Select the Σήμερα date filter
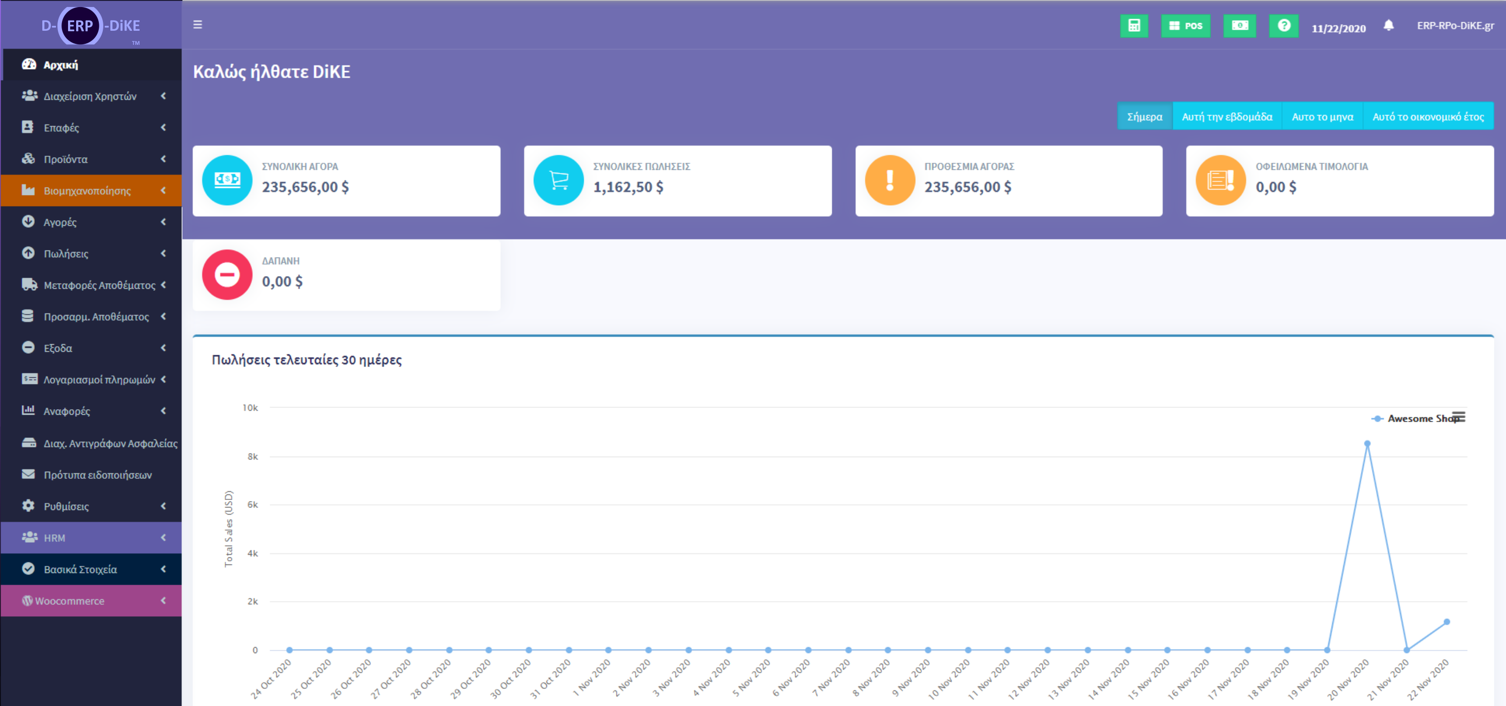 pos(1144,116)
